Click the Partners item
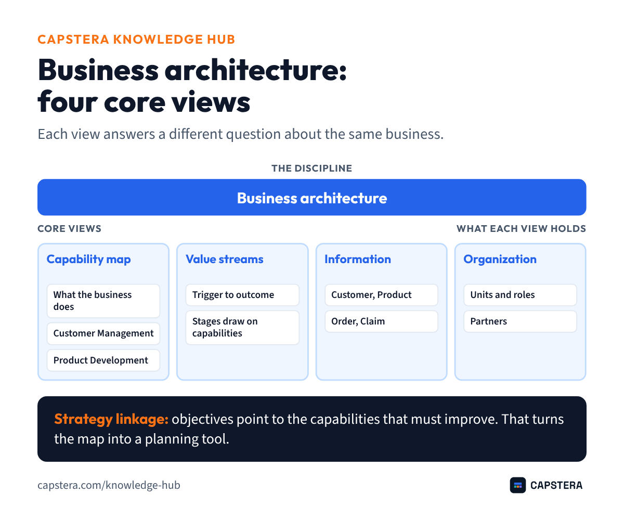624x520 pixels. [x=520, y=321]
